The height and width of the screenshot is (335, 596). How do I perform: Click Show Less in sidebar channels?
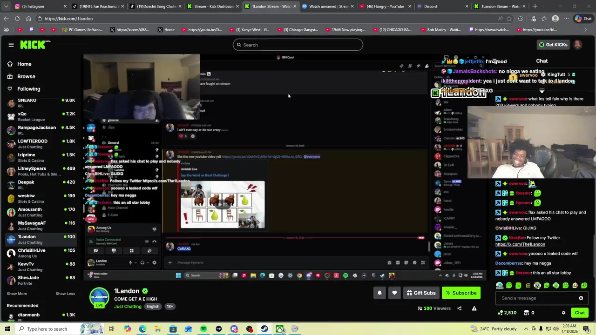65,294
